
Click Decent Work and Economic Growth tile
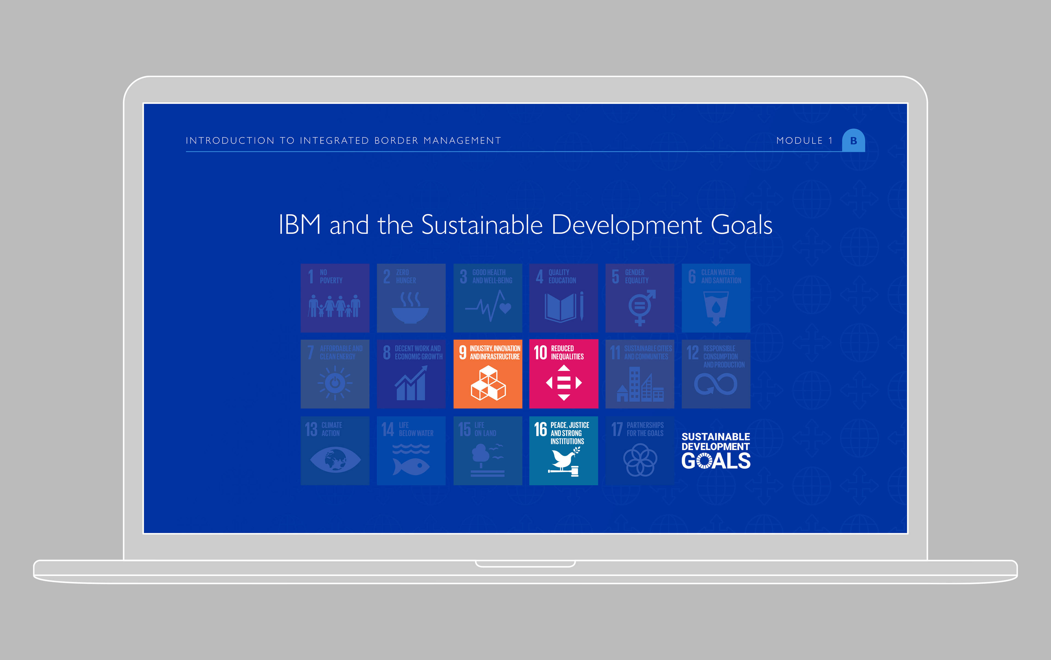click(x=411, y=374)
